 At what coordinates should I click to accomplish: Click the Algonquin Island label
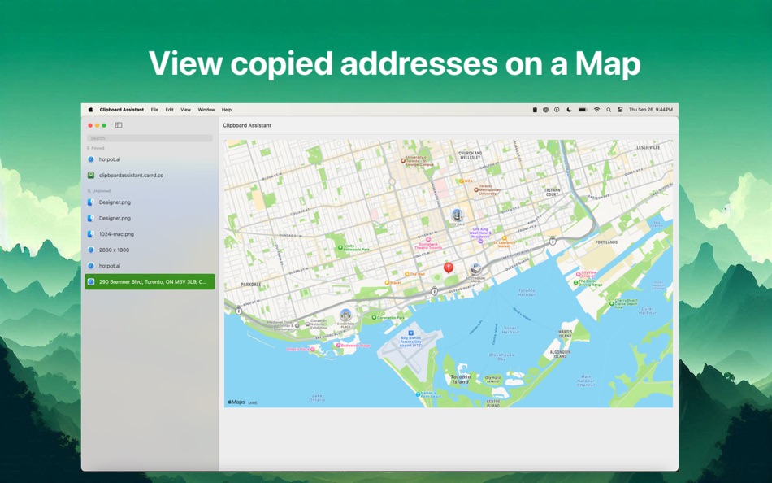click(560, 354)
